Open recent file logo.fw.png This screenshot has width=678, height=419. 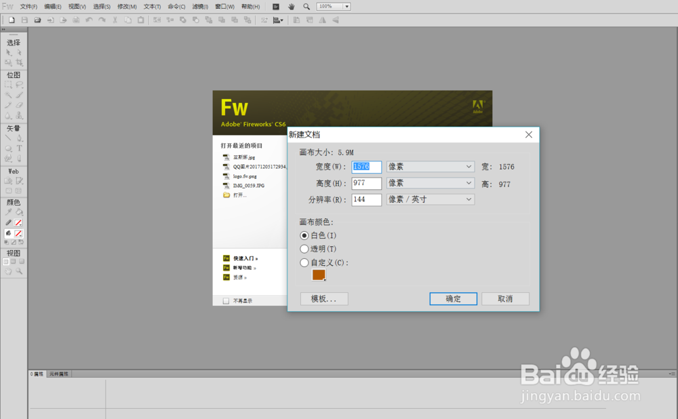[245, 176]
